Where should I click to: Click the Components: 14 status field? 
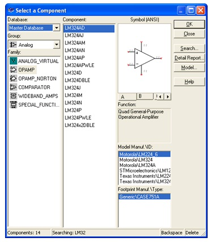point(29,233)
